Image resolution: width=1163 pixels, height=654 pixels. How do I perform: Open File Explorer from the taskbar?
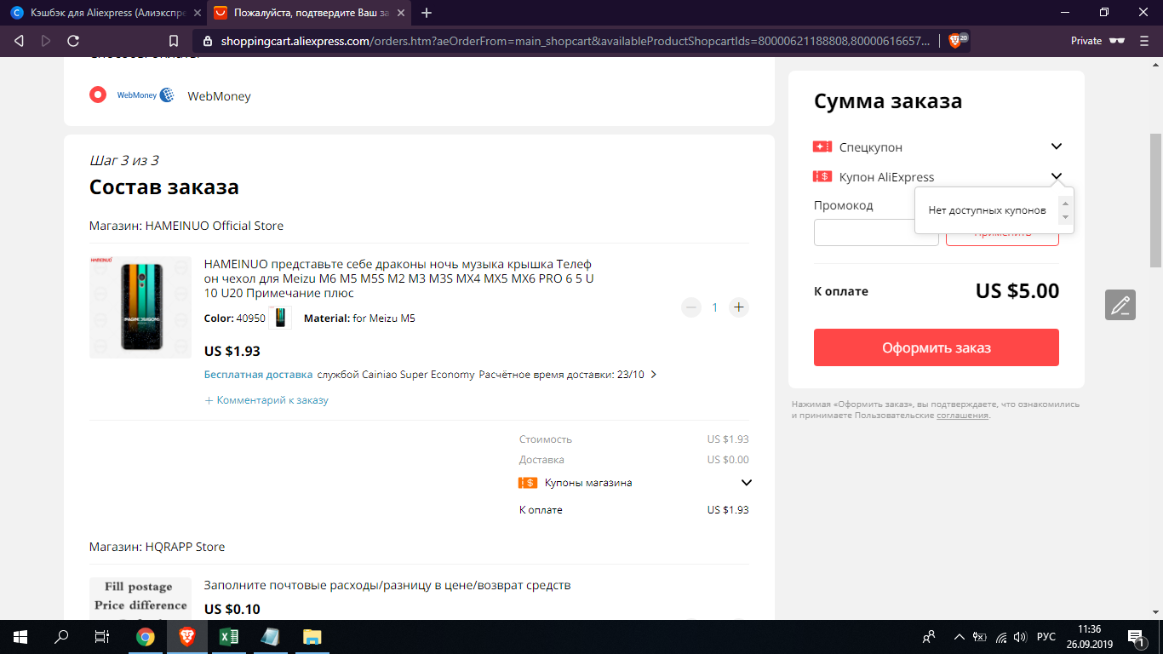[312, 637]
